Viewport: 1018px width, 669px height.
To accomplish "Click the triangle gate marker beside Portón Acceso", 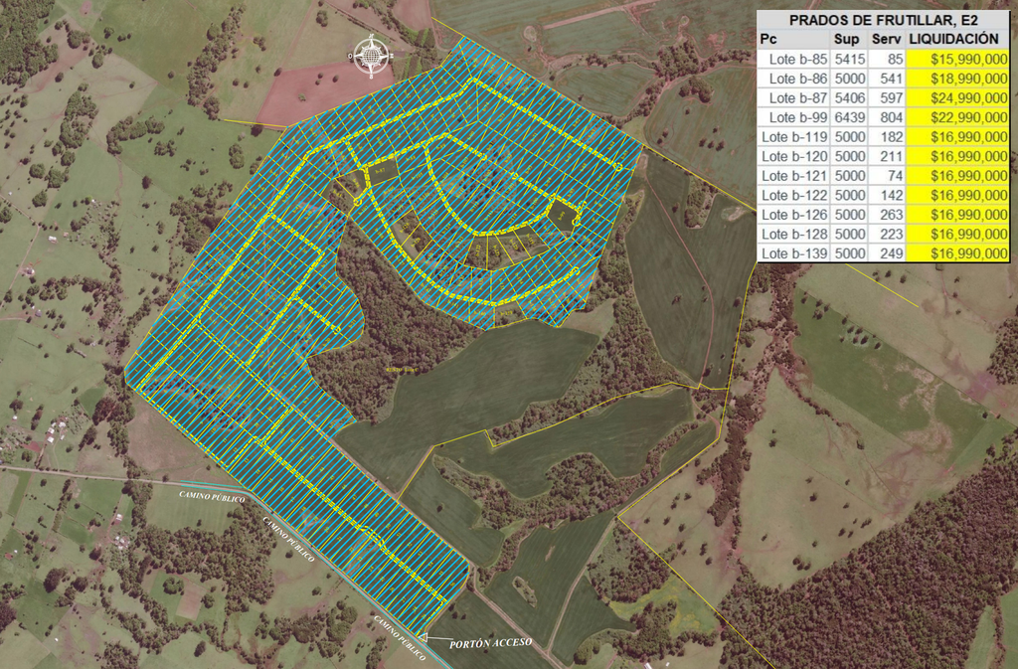I will click(x=424, y=638).
